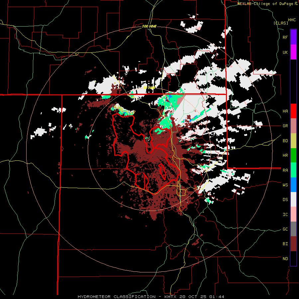This screenshot has height=299, width=299.
Task: Click the magenta UK color swatch
Action: pyautogui.click(x=293, y=52)
